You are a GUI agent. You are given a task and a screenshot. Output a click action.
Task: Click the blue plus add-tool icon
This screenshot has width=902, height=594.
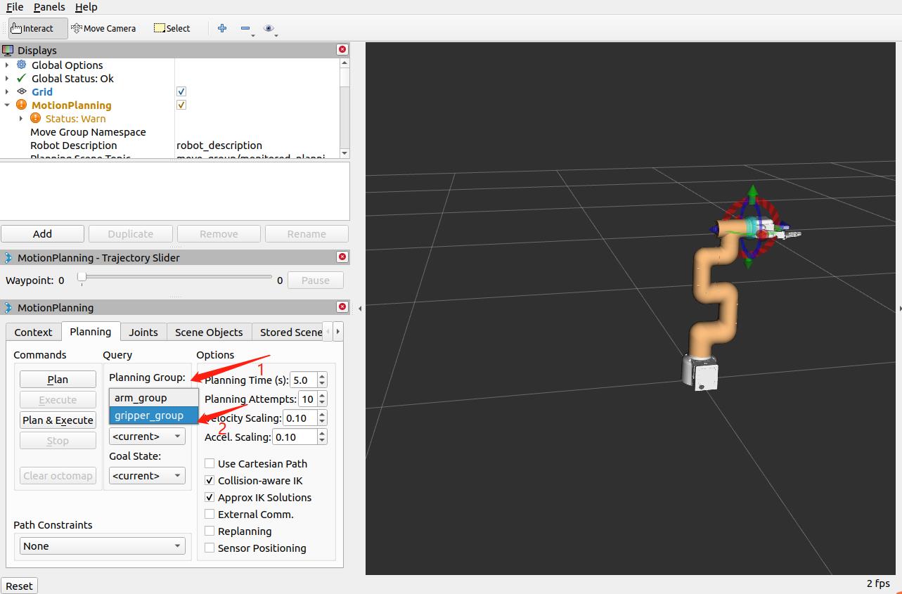click(222, 28)
